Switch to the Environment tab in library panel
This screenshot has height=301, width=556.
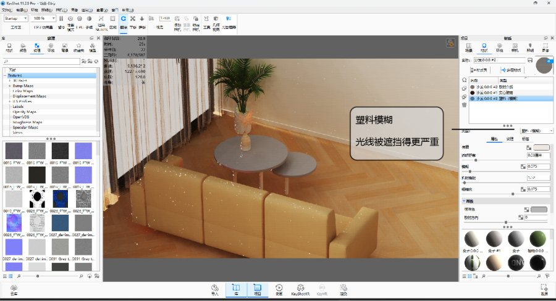[51, 46]
